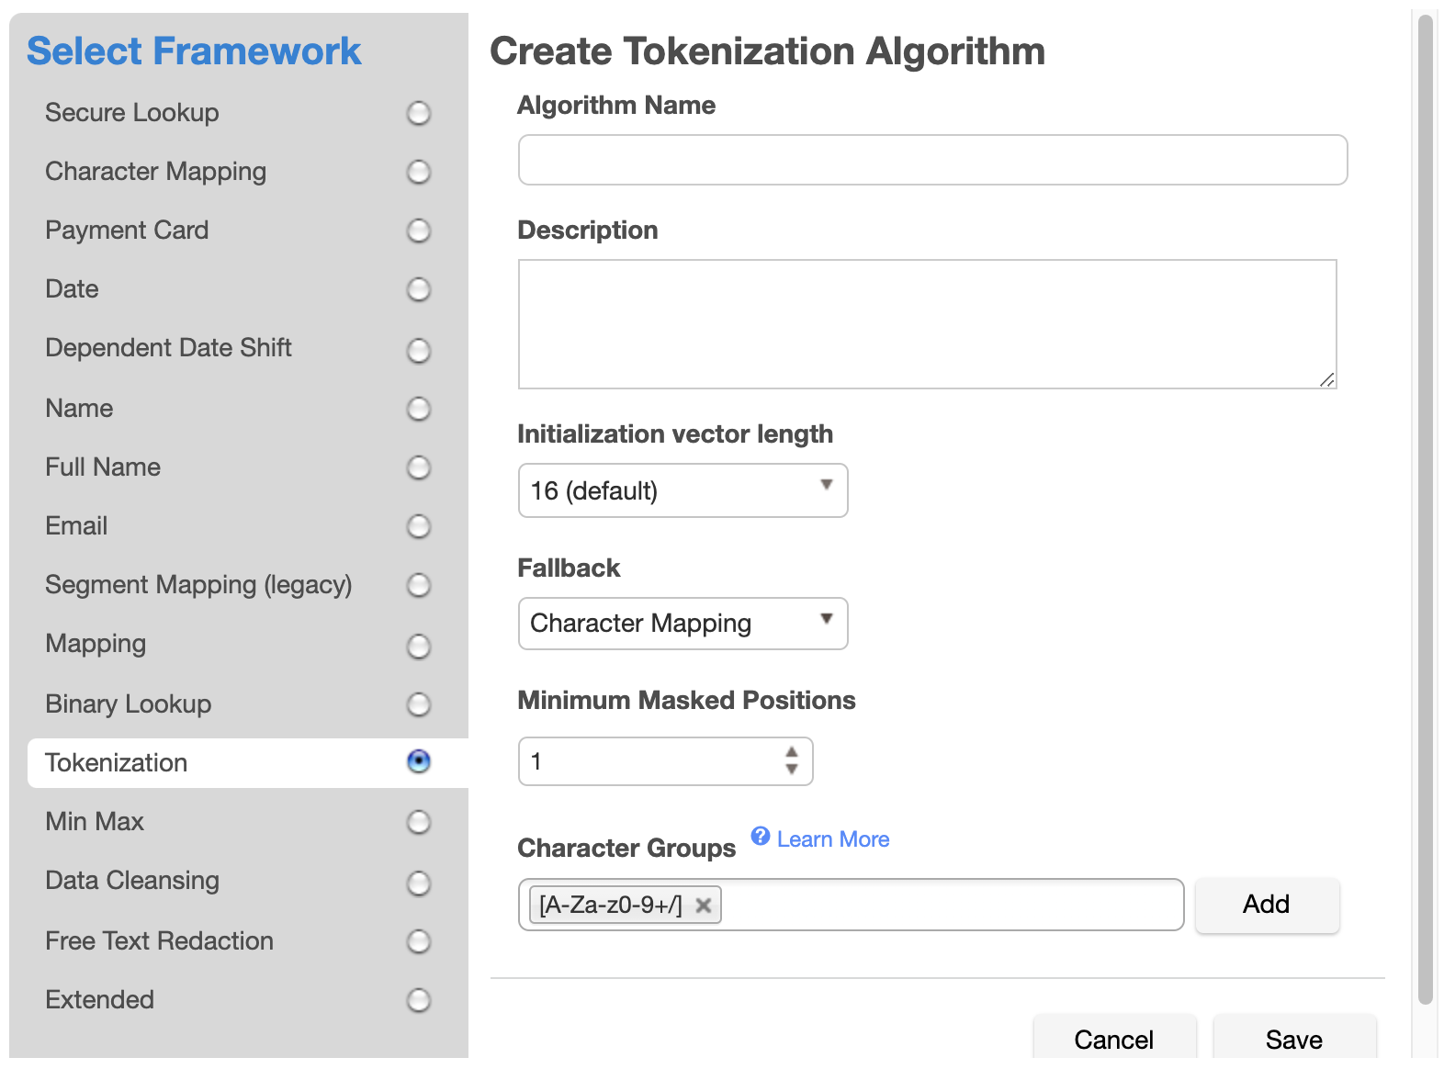This screenshot has width=1444, height=1069.
Task: Cancel the algorithm creation
Action: tap(1113, 1039)
